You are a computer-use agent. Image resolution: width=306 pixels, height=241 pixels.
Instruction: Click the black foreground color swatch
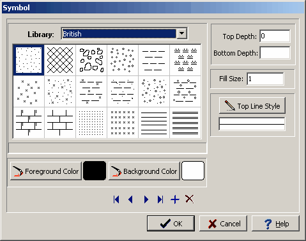(95, 171)
